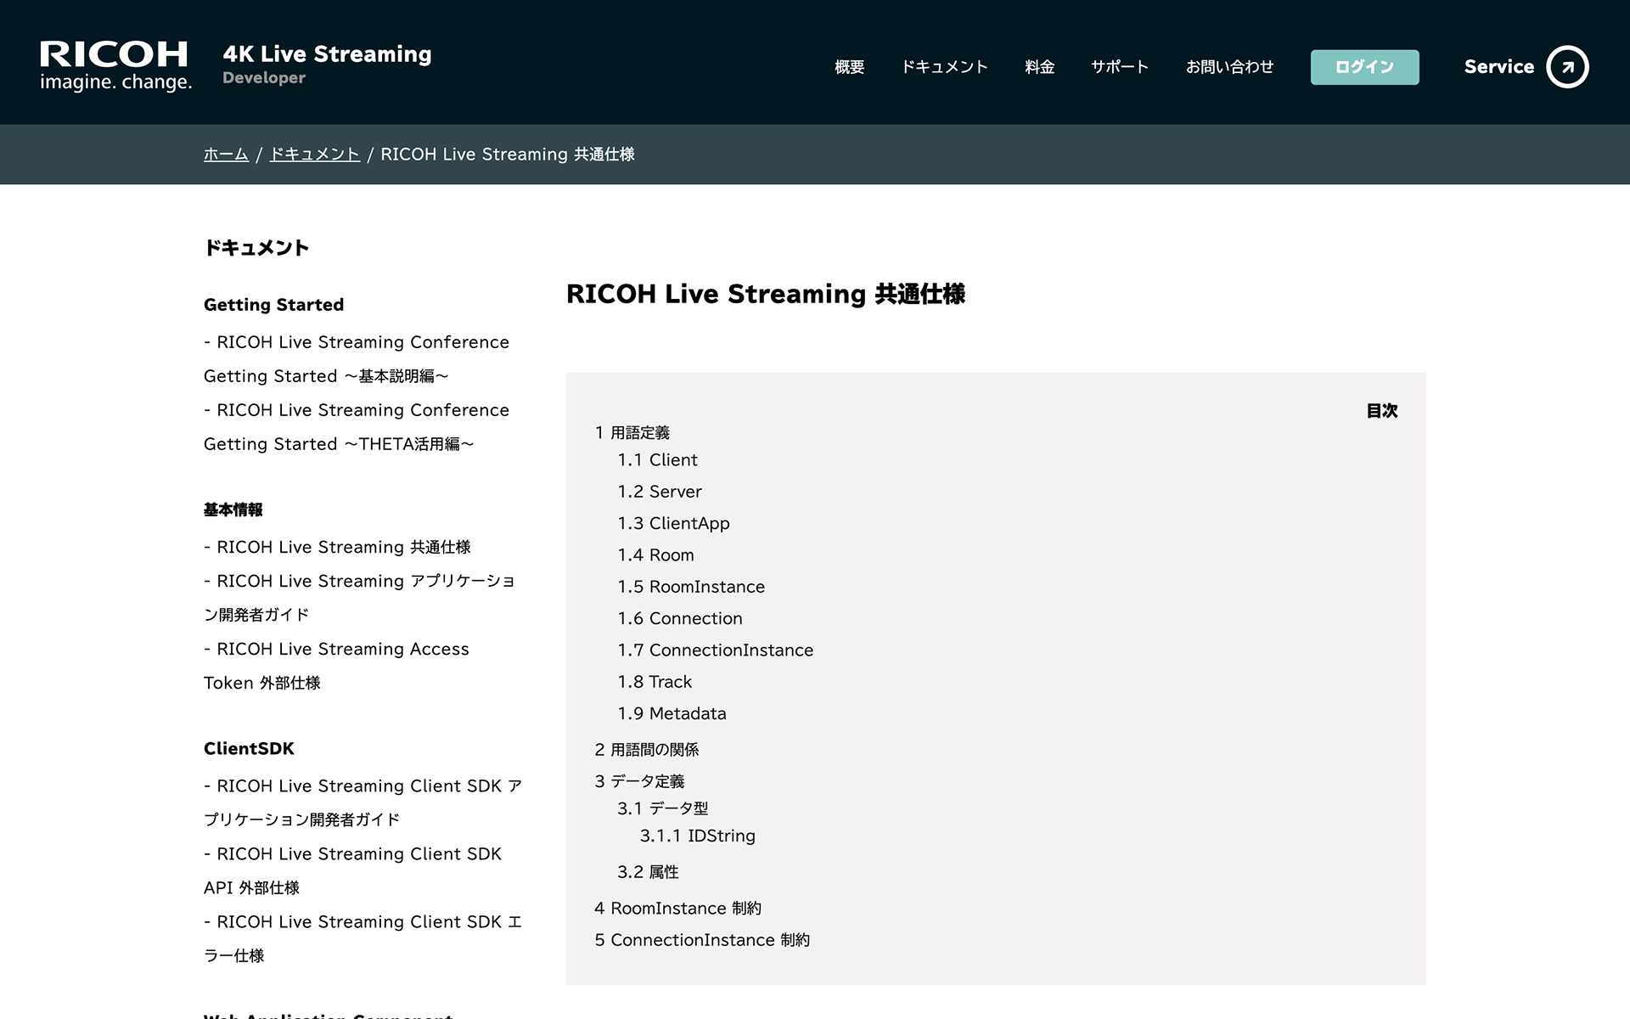This screenshot has width=1630, height=1019.
Task: Click the ドキュメント breadcrumb link
Action: click(x=314, y=155)
